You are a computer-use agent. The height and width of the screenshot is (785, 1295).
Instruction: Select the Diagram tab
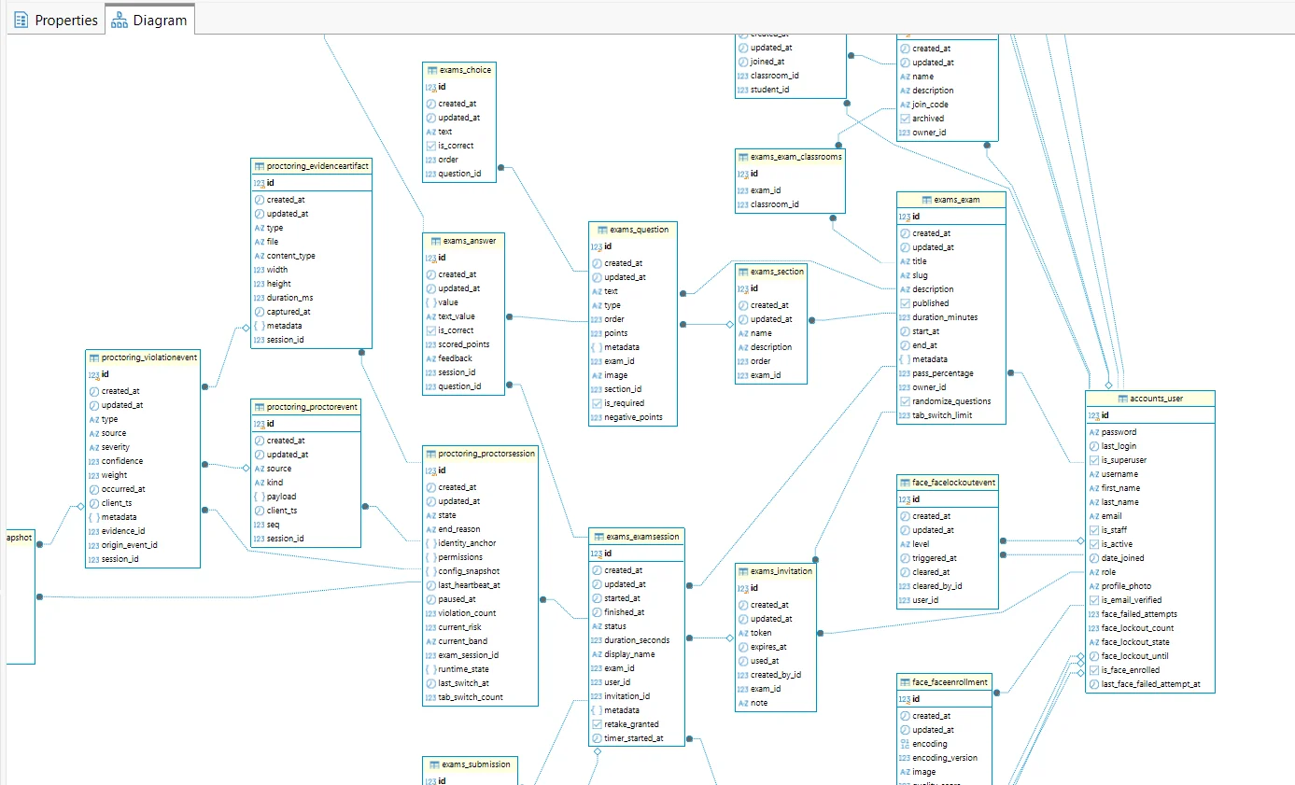[x=149, y=20]
